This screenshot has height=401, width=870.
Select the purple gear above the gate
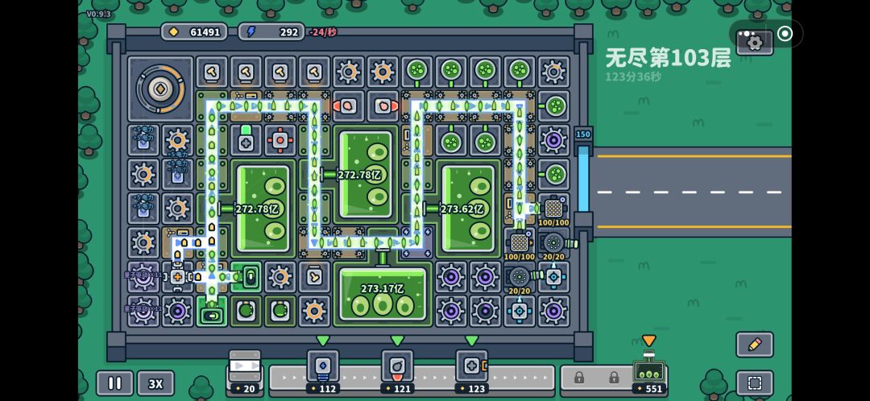(x=553, y=140)
